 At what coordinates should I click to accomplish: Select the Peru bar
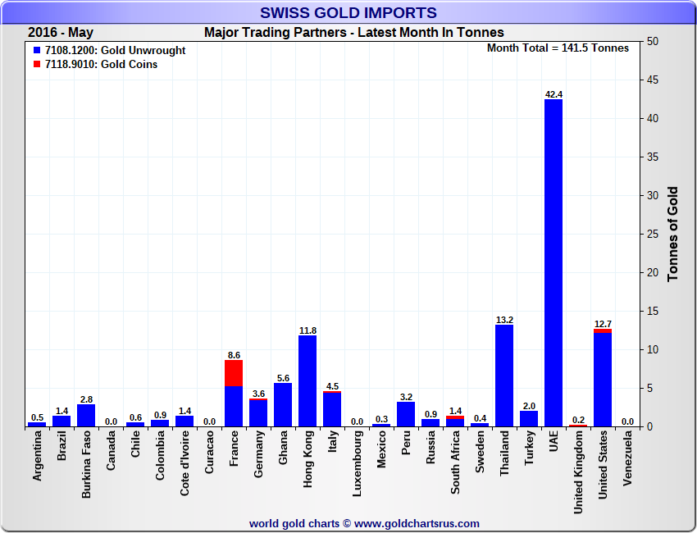click(406, 414)
